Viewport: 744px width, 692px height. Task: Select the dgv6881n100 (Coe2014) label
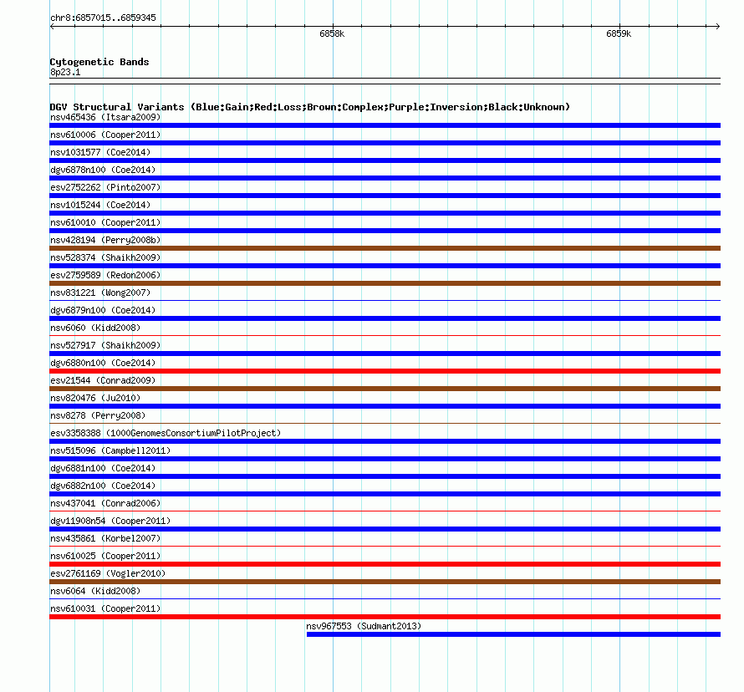pos(103,468)
